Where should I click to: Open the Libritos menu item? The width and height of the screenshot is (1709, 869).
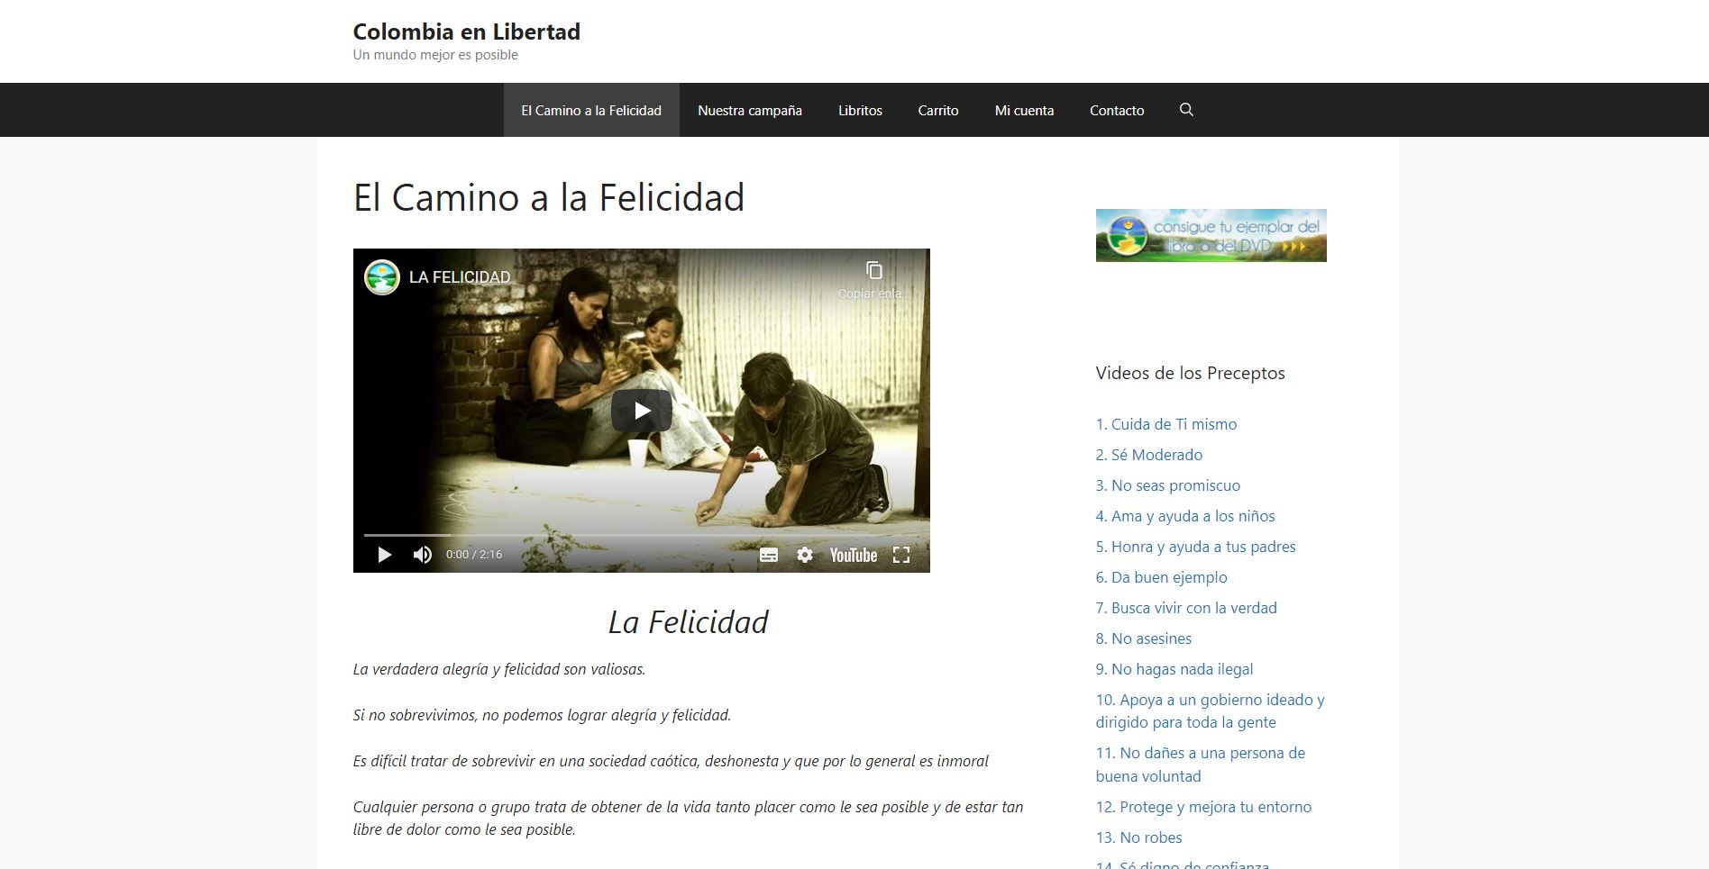[x=860, y=110]
